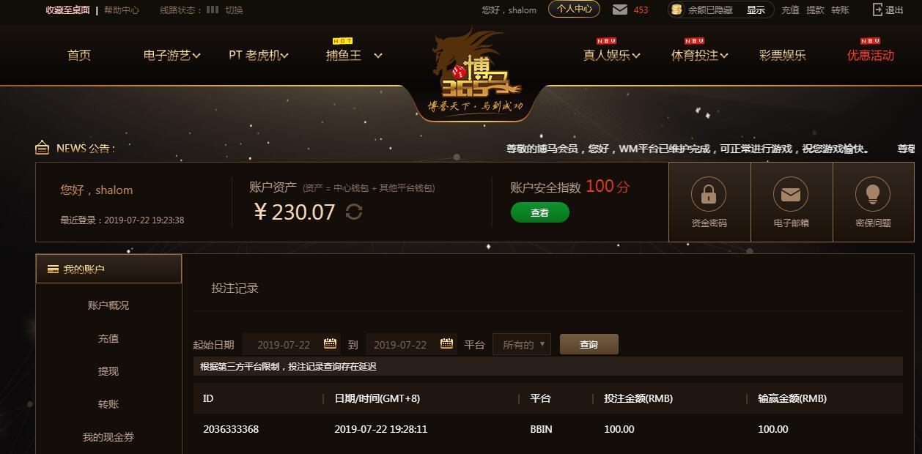Expand the 体育投注 dropdown menu
Viewport: 922px width, 454px height.
[x=700, y=55]
